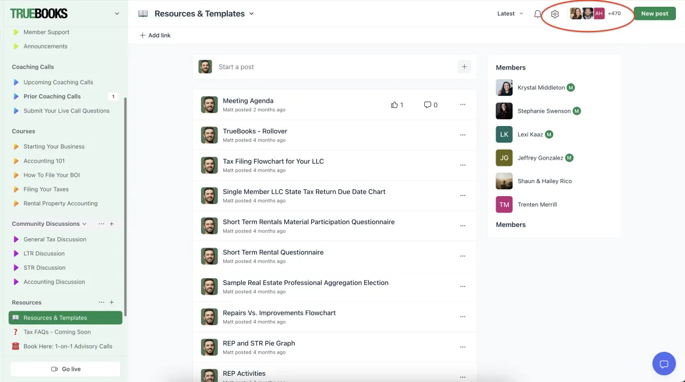
Task: Add a space to Community Discussions section
Action: click(112, 224)
